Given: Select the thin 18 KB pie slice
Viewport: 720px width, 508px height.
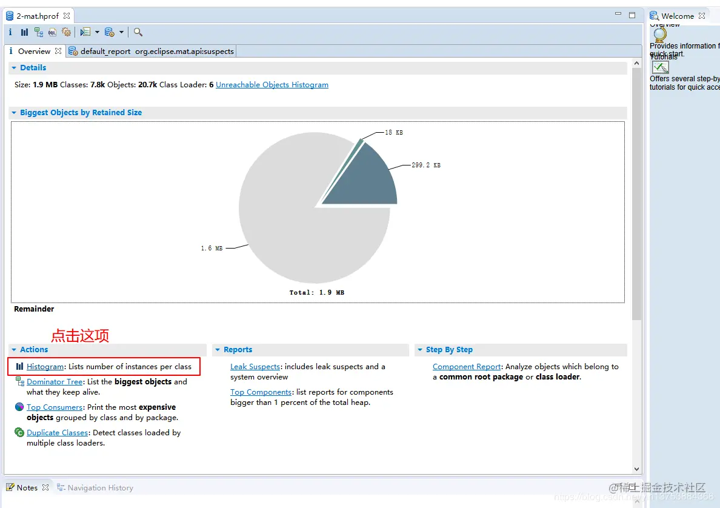Looking at the screenshot, I should pyautogui.click(x=356, y=152).
